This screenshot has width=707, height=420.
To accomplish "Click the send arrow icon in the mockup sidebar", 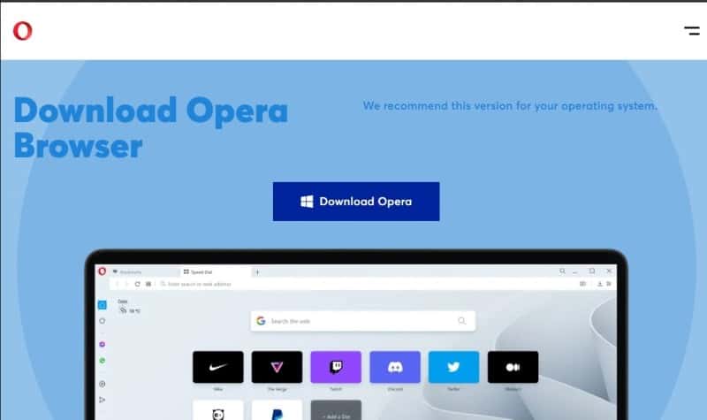I will click(x=103, y=400).
